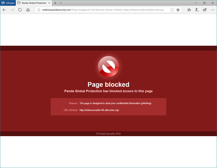Open Settings and more menu

point(213,10)
